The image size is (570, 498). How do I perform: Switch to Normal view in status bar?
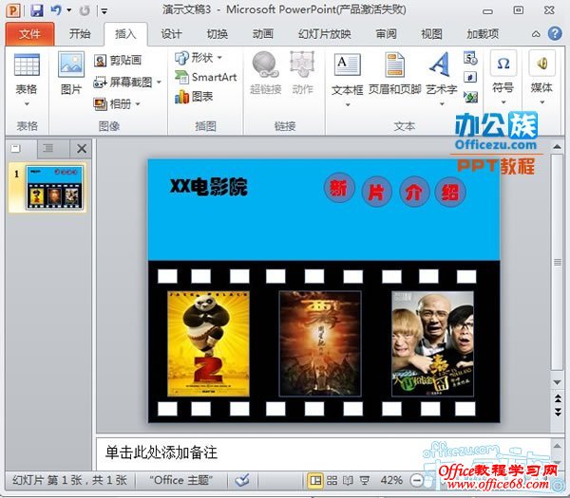[315, 480]
